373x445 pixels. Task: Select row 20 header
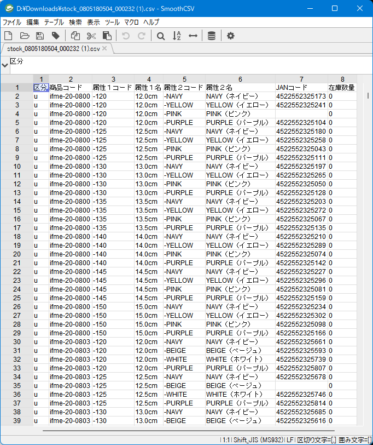coord(16,254)
